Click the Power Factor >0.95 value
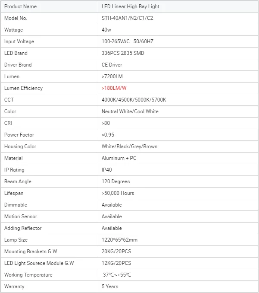Viewport: 259px width, 293px height. pos(108,135)
